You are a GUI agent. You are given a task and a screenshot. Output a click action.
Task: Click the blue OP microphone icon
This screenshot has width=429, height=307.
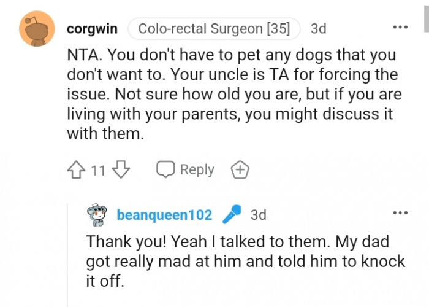click(231, 215)
